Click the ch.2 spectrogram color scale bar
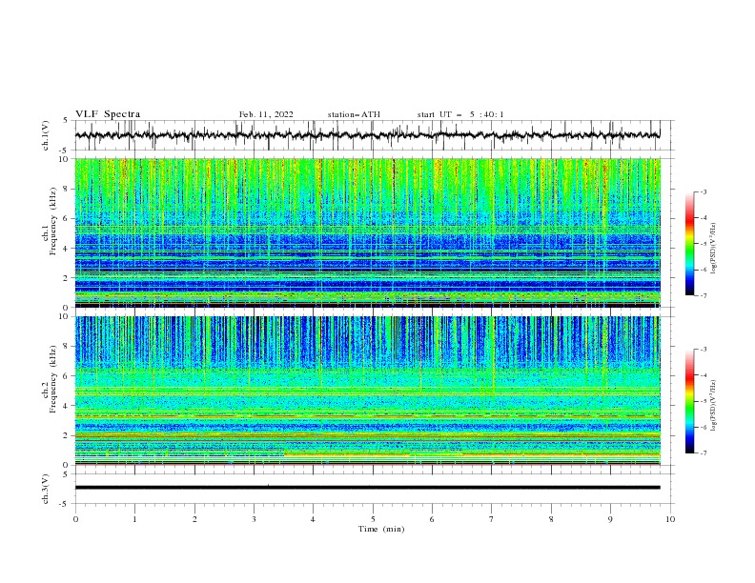The width and height of the screenshot is (755, 583). point(689,401)
